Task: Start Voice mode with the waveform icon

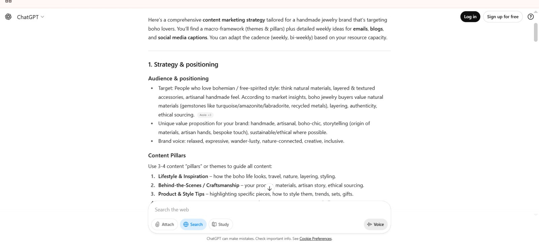Action: (370, 225)
